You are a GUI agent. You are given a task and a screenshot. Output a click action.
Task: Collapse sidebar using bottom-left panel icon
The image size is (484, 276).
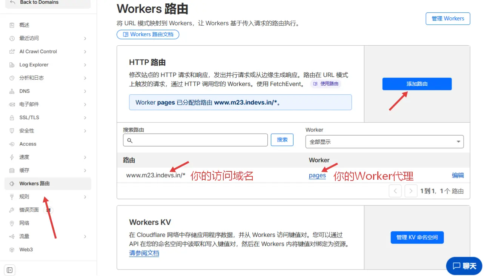click(x=10, y=270)
